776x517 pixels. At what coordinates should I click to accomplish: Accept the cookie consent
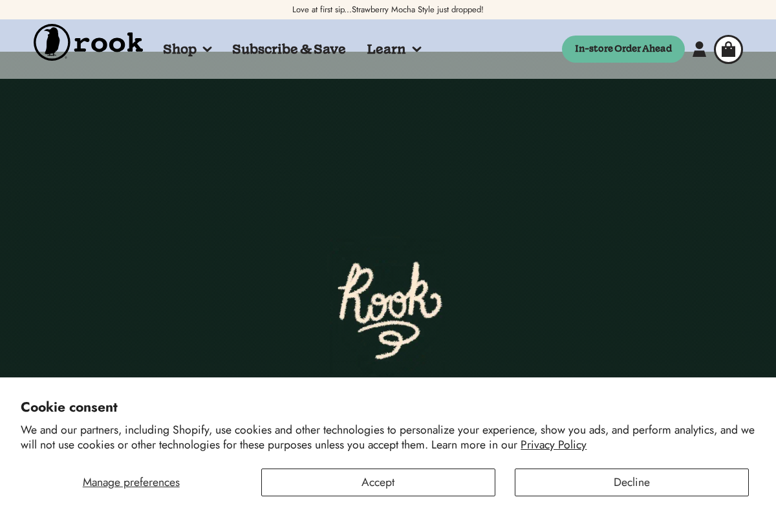click(x=378, y=482)
